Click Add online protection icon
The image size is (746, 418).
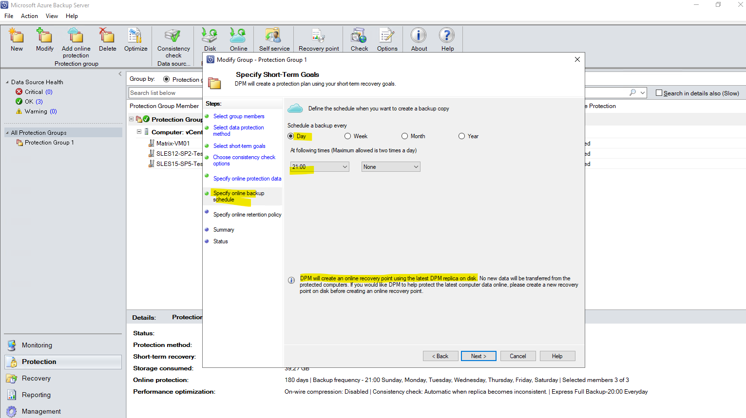76,36
